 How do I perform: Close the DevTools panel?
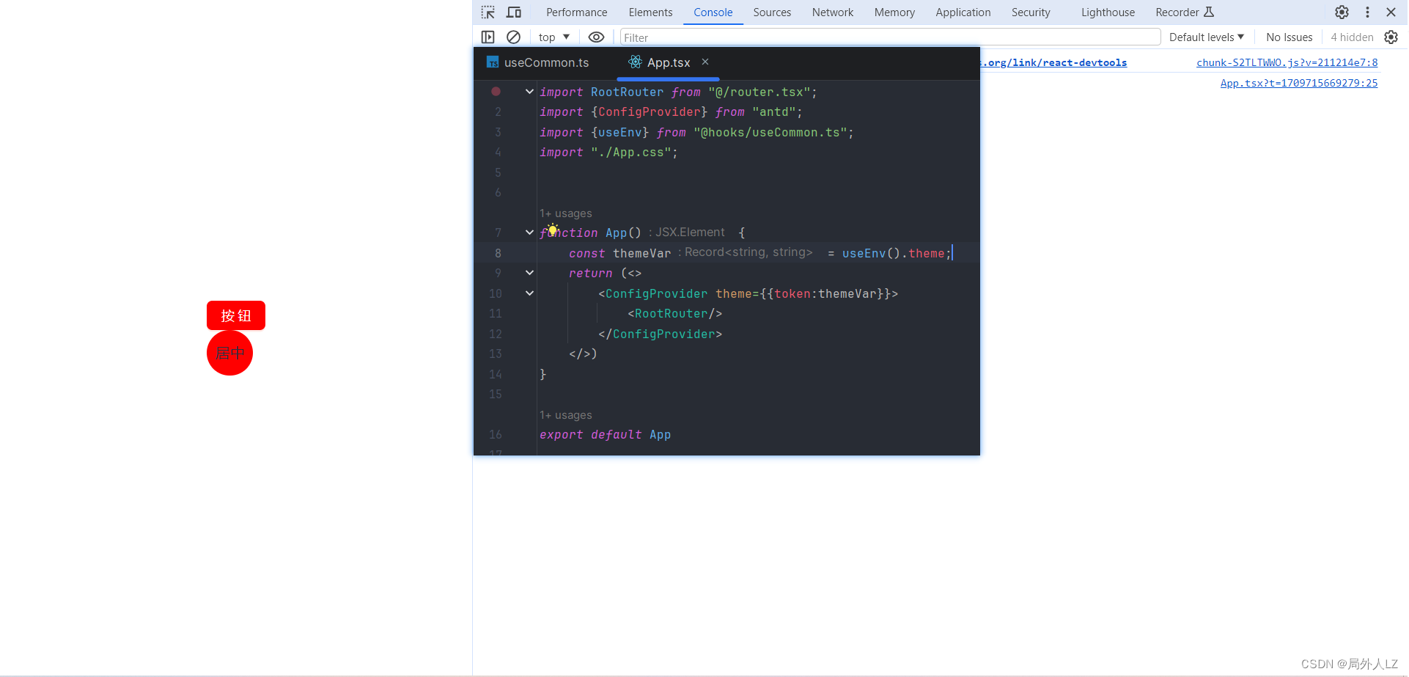pos(1391,12)
